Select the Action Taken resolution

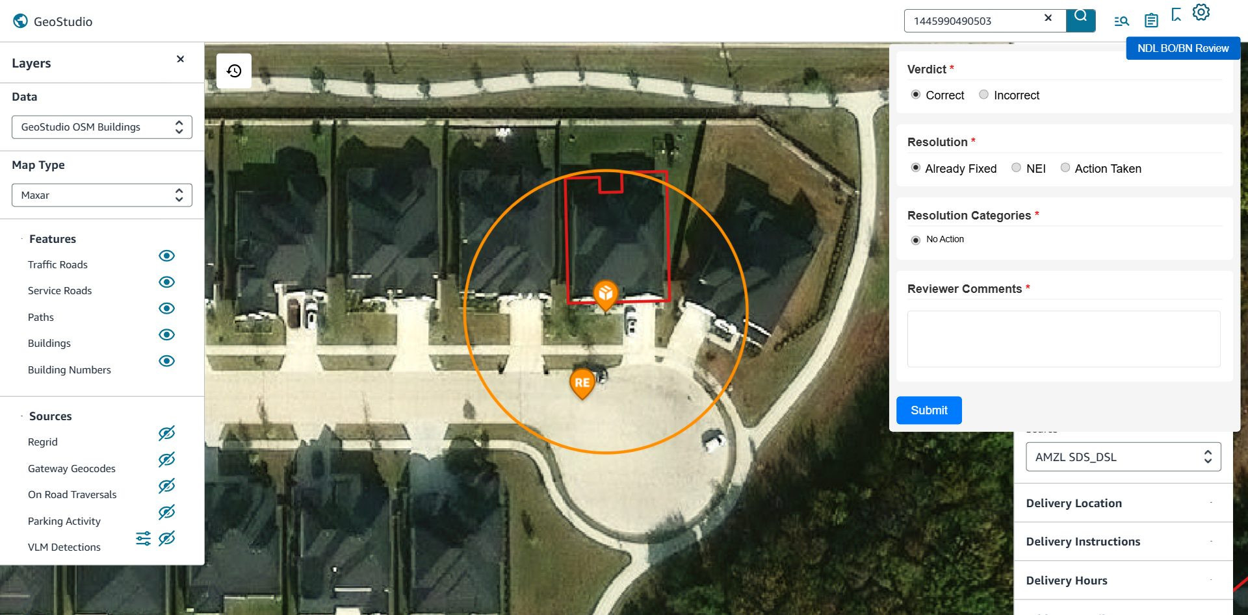1065,168
